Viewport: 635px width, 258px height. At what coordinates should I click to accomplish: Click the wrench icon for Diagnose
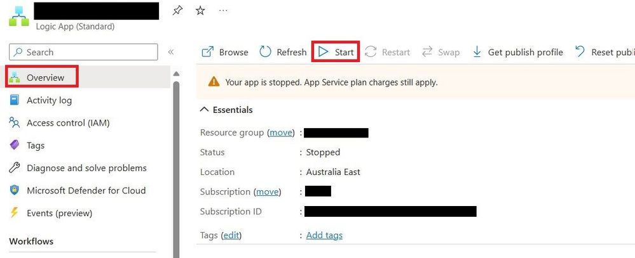point(14,167)
